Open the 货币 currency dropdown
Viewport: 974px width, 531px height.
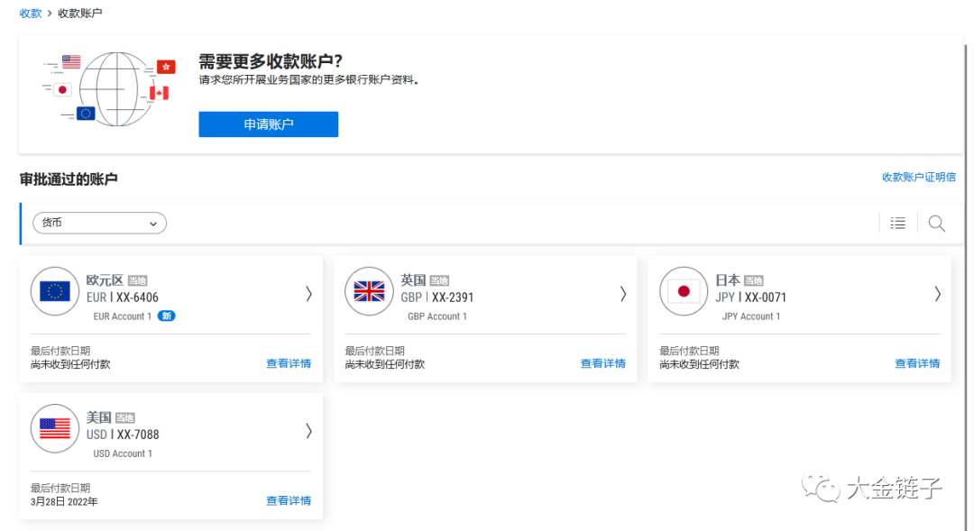tap(99, 223)
